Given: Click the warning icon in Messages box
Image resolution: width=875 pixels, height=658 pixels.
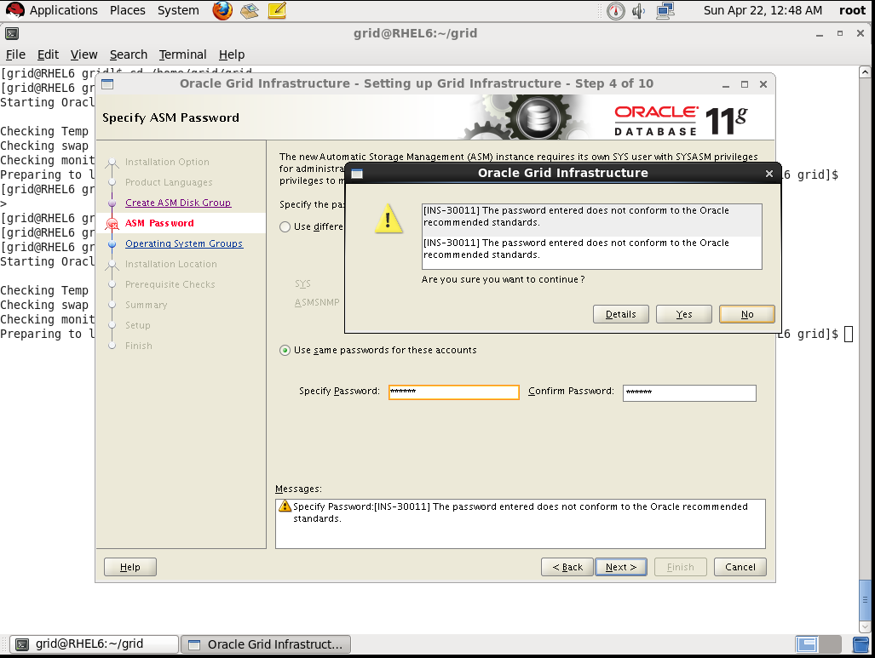Looking at the screenshot, I should coord(285,506).
